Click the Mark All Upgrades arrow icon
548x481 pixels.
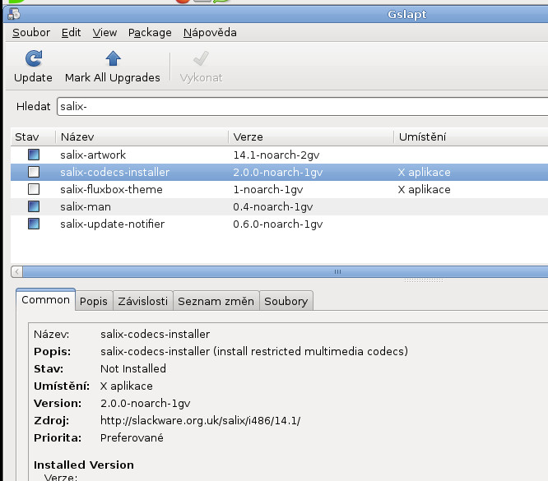tap(113, 58)
